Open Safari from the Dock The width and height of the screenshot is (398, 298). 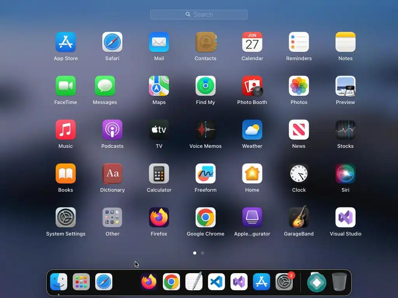104,282
